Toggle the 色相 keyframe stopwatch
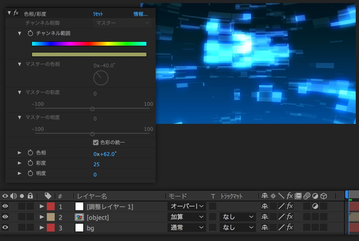359x241 pixels. (x=30, y=153)
